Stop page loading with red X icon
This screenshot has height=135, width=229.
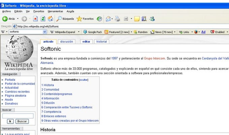click(35, 19)
